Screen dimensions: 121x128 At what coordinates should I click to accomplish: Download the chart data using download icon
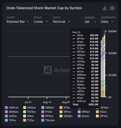click(x=105, y=8)
